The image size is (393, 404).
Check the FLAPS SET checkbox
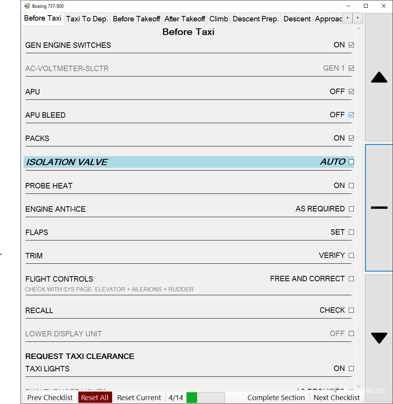point(351,232)
